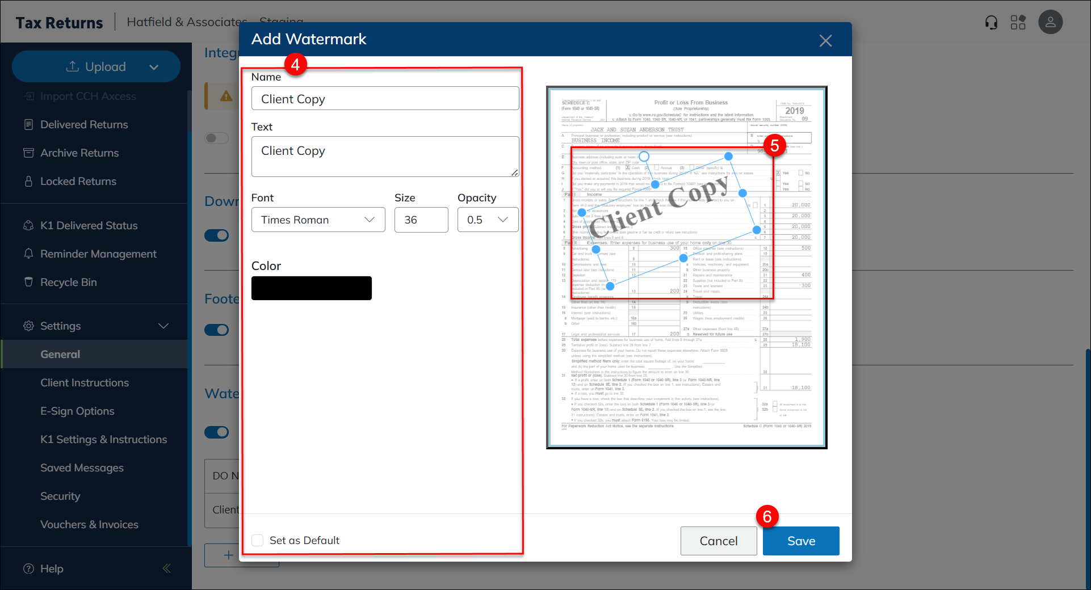
Task: Open the apps grid icon
Action: 1018,23
